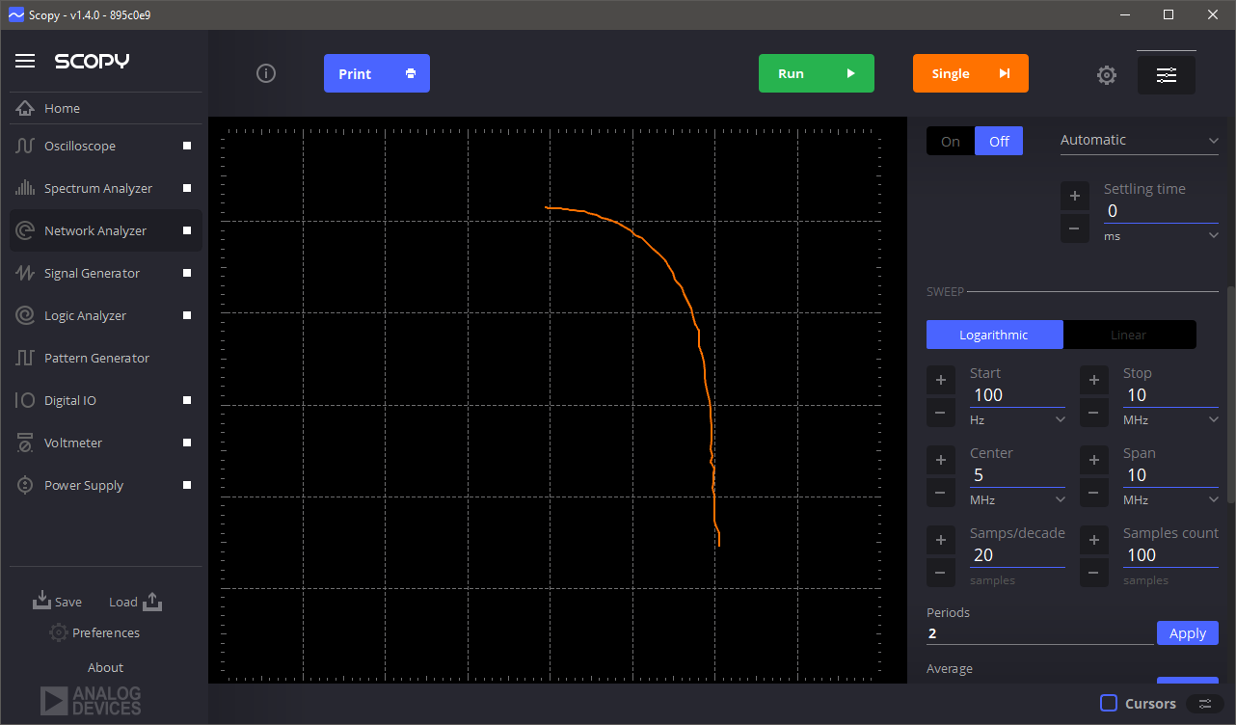Open the Start frequency unit dropdown
The image size is (1236, 725).
pos(1017,419)
